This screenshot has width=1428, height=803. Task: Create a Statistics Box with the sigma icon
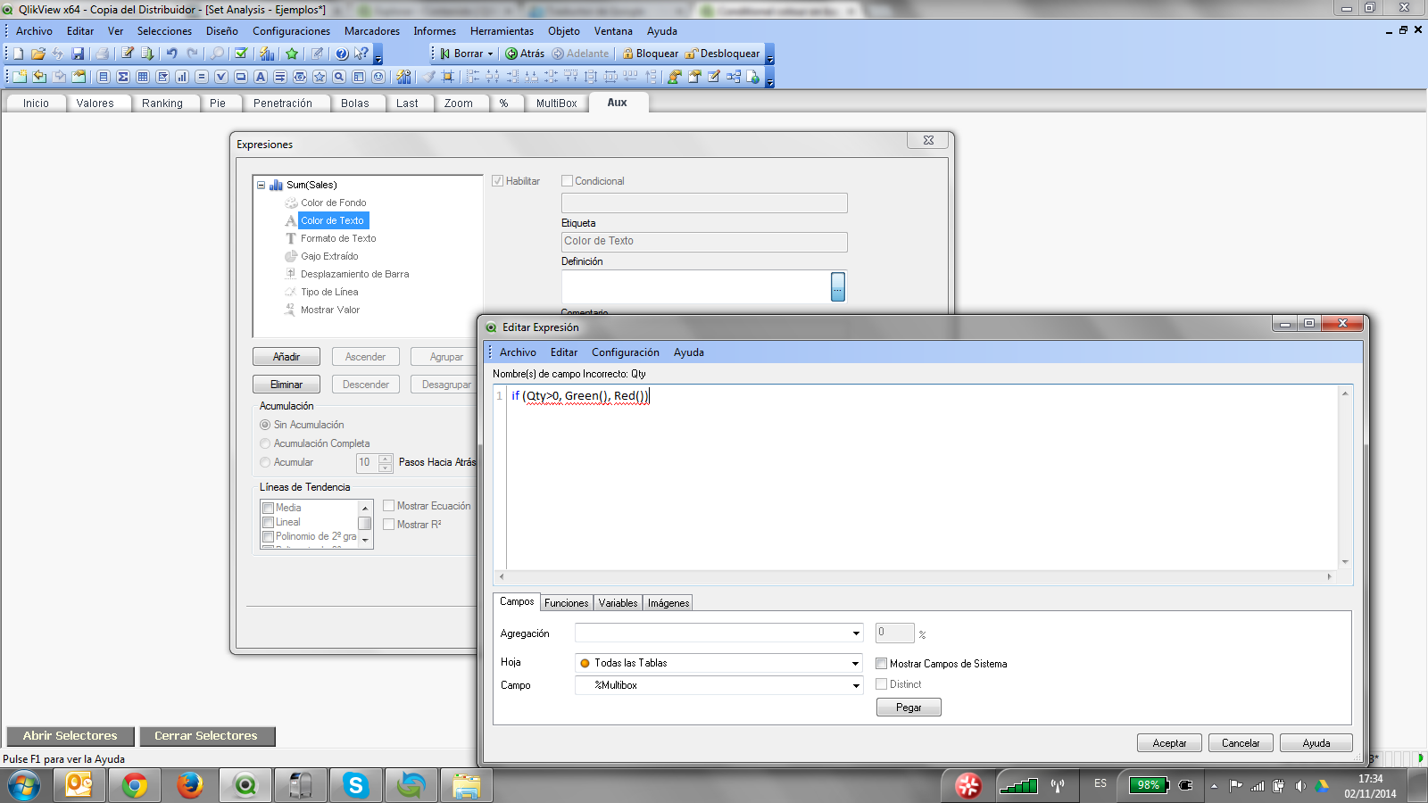(x=123, y=77)
